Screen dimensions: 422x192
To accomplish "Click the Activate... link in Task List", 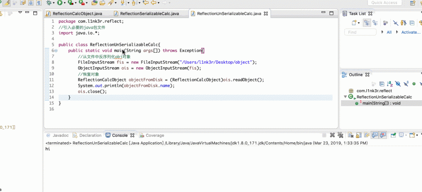I will click(x=411, y=32).
